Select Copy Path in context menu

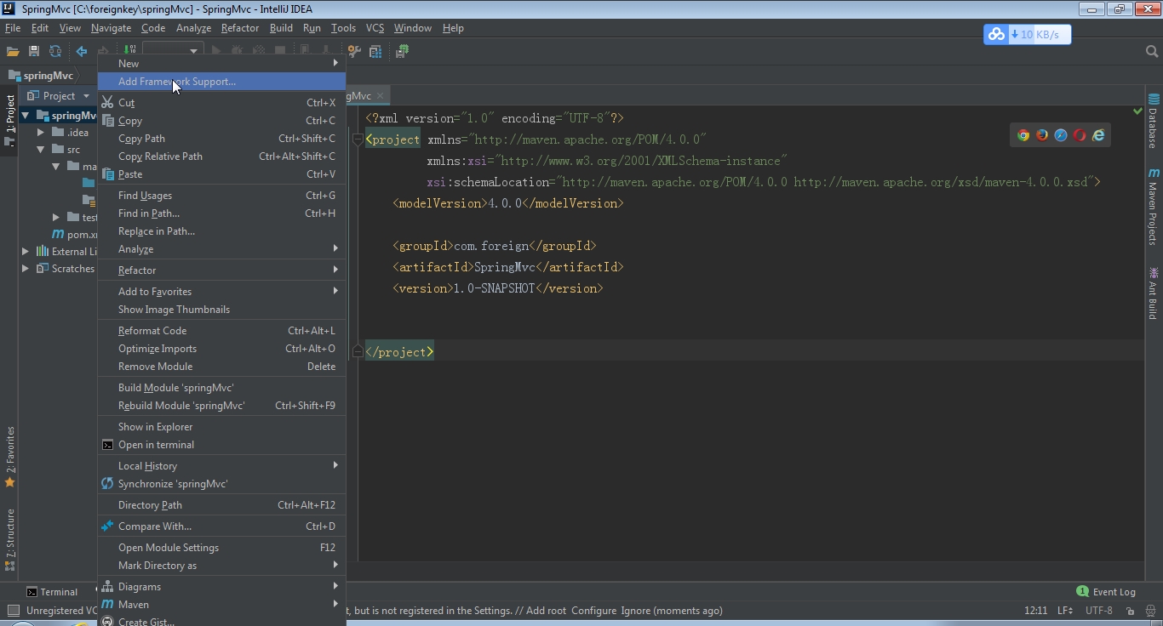tap(221, 139)
